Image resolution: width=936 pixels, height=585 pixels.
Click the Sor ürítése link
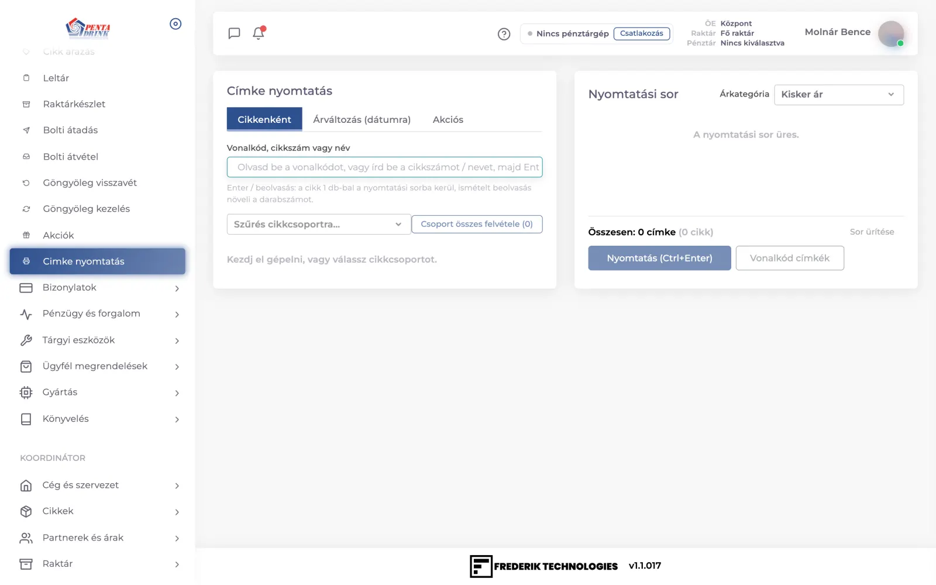[872, 232]
